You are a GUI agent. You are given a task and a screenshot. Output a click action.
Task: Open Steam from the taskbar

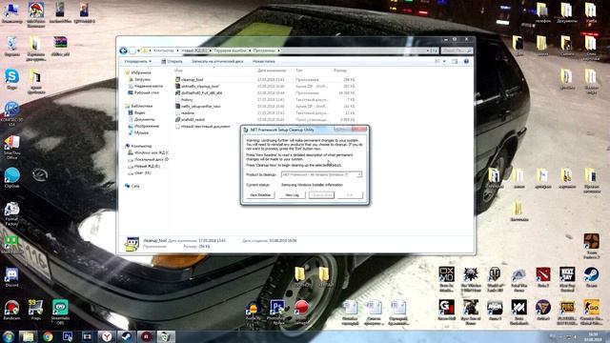click(126, 336)
